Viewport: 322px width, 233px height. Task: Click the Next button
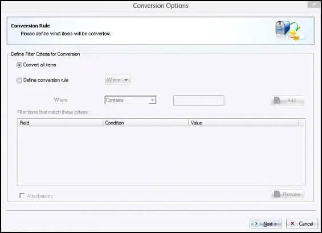266,223
